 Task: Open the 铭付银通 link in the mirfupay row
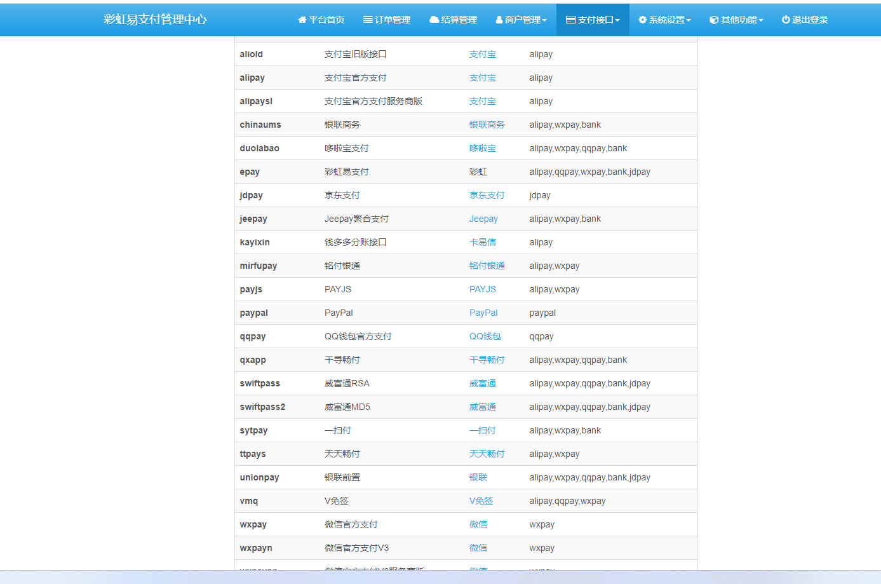487,266
